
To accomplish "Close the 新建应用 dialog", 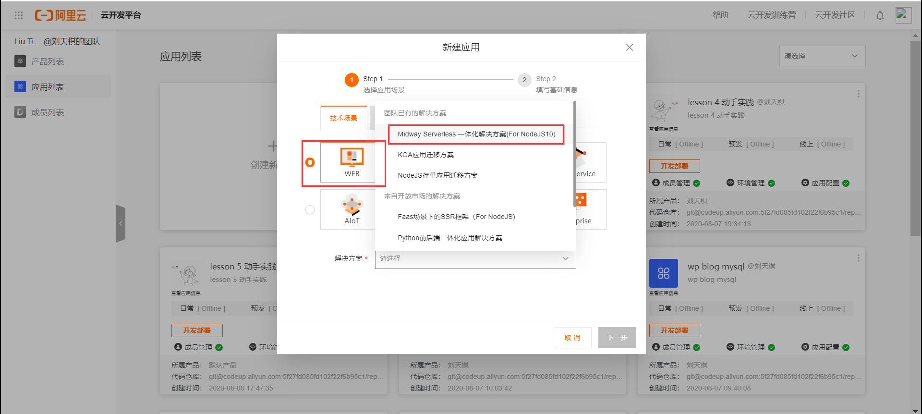I will [629, 47].
